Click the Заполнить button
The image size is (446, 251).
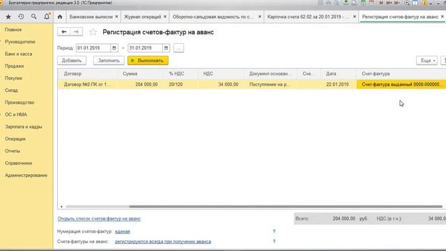109,61
